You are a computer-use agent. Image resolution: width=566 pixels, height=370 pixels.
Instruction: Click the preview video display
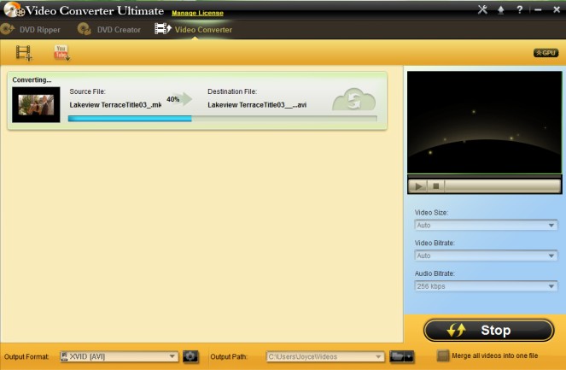coord(484,122)
